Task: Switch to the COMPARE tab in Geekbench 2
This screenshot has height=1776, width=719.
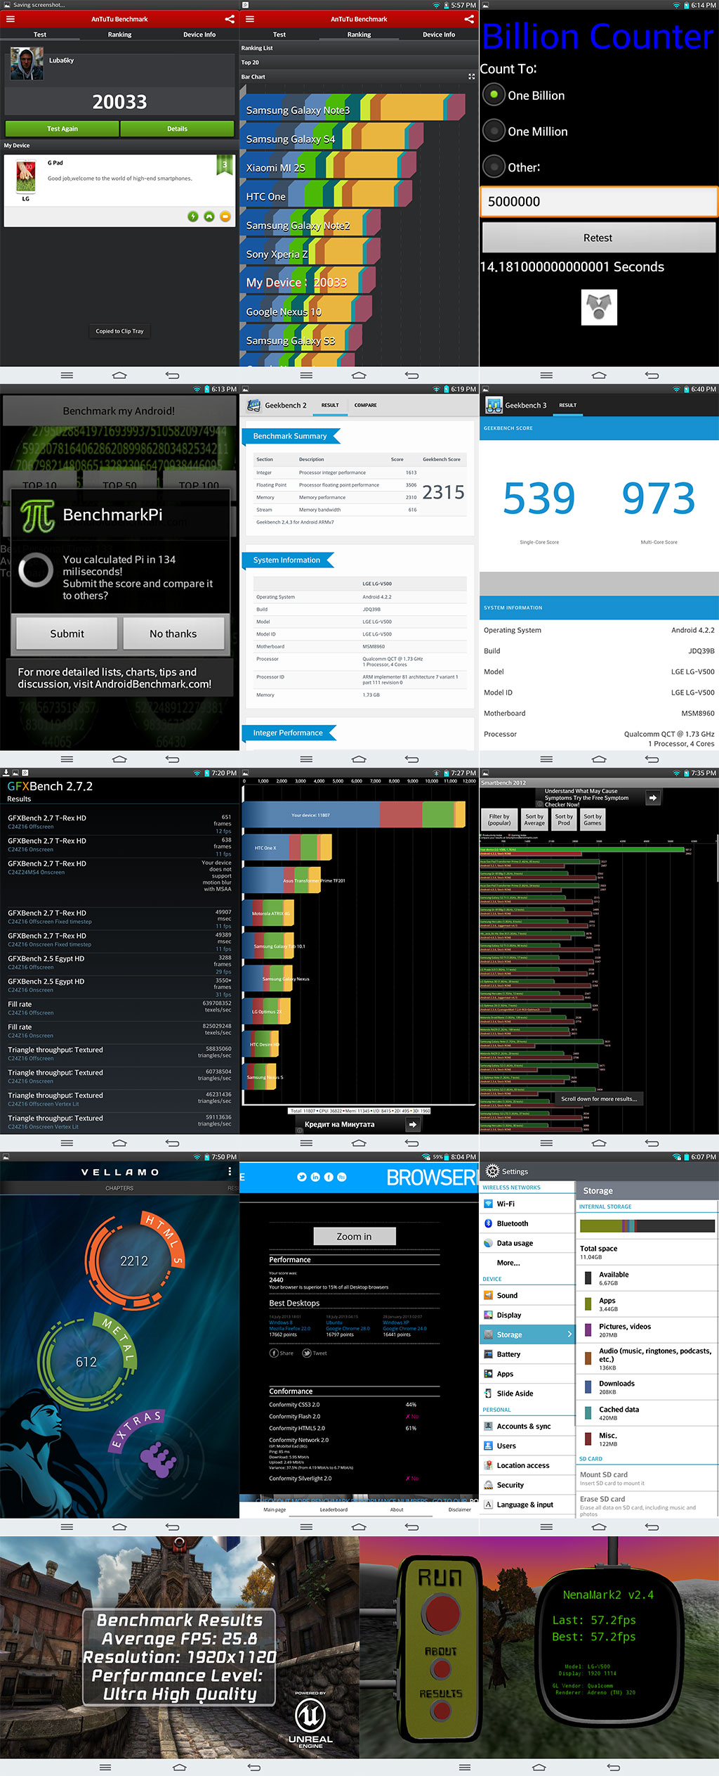Action: [x=365, y=406]
